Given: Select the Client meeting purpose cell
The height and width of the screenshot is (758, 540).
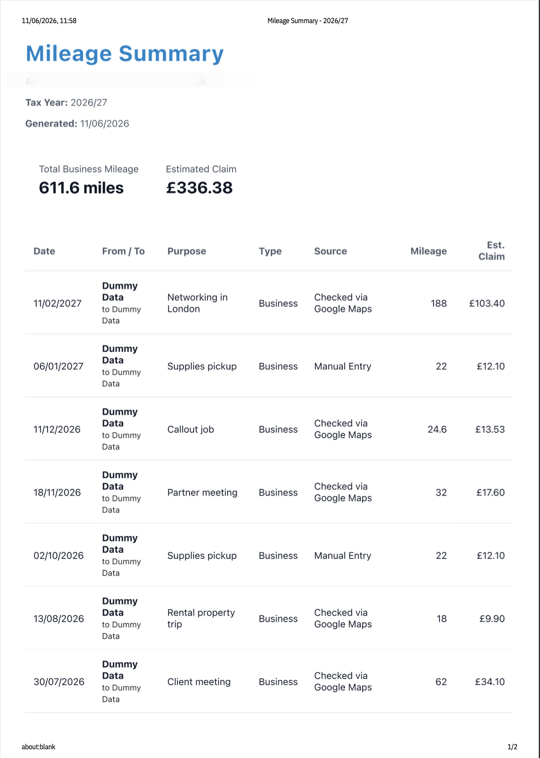Looking at the screenshot, I should 199,682.
